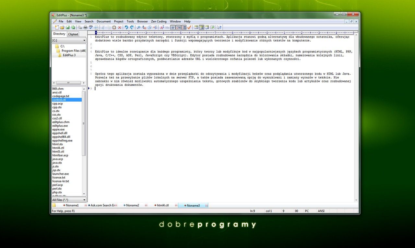Toggle the Auto Indent toolbar icon

(178, 28)
